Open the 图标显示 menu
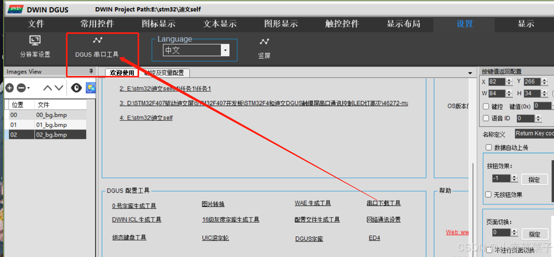The height and width of the screenshot is (257, 554). pos(158,24)
